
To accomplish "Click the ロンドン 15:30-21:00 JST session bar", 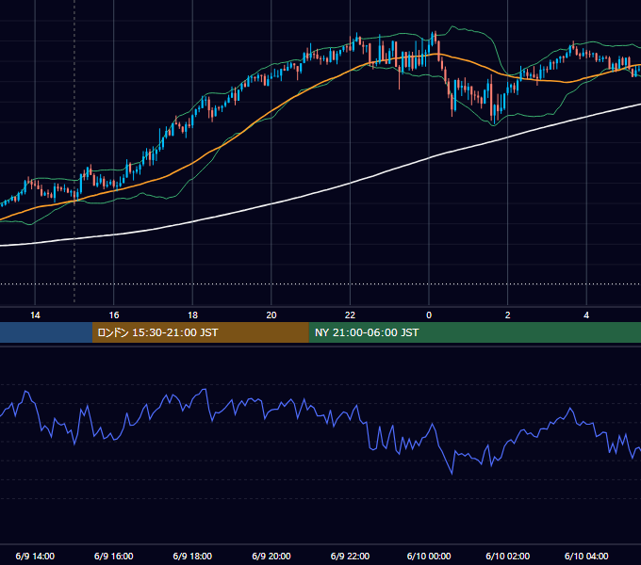I will point(200,332).
